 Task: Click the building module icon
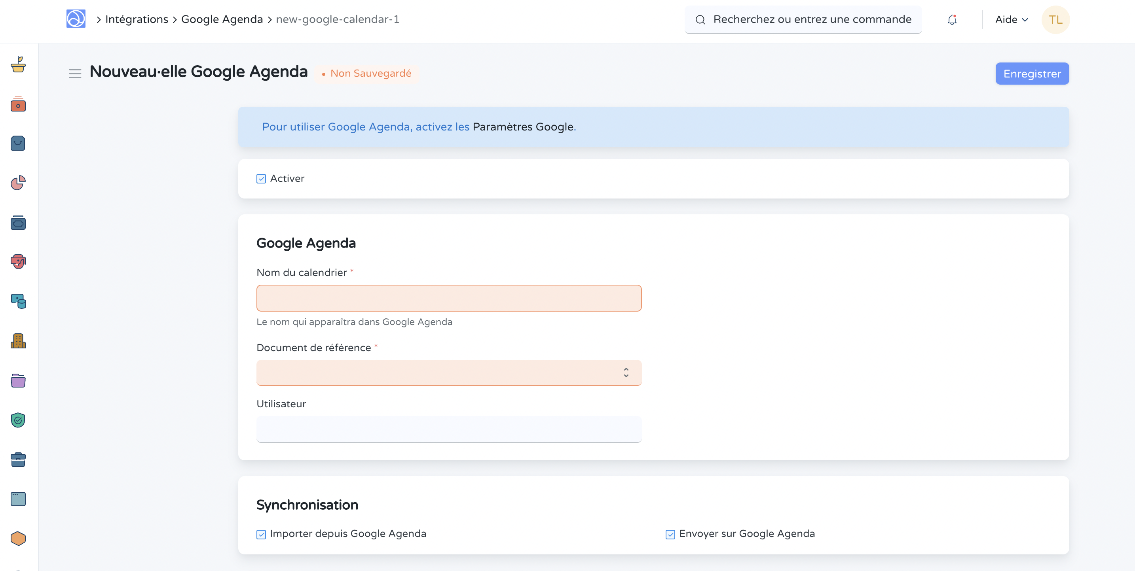pos(18,341)
